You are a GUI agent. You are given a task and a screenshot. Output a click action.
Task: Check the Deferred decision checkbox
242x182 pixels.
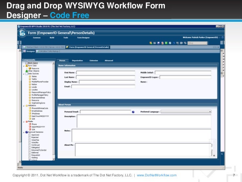30,153
